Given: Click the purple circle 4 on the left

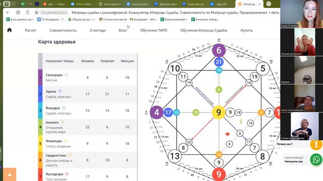Looking at the screenshot, I should coord(156,112).
